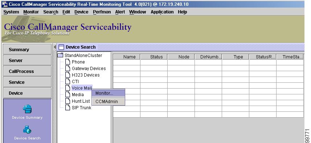This screenshot has width=311, height=143.
Task: Click the H323 Devices document icon
Action: point(67,75)
